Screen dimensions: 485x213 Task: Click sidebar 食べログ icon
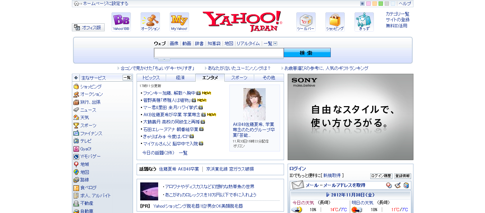pos(76,188)
